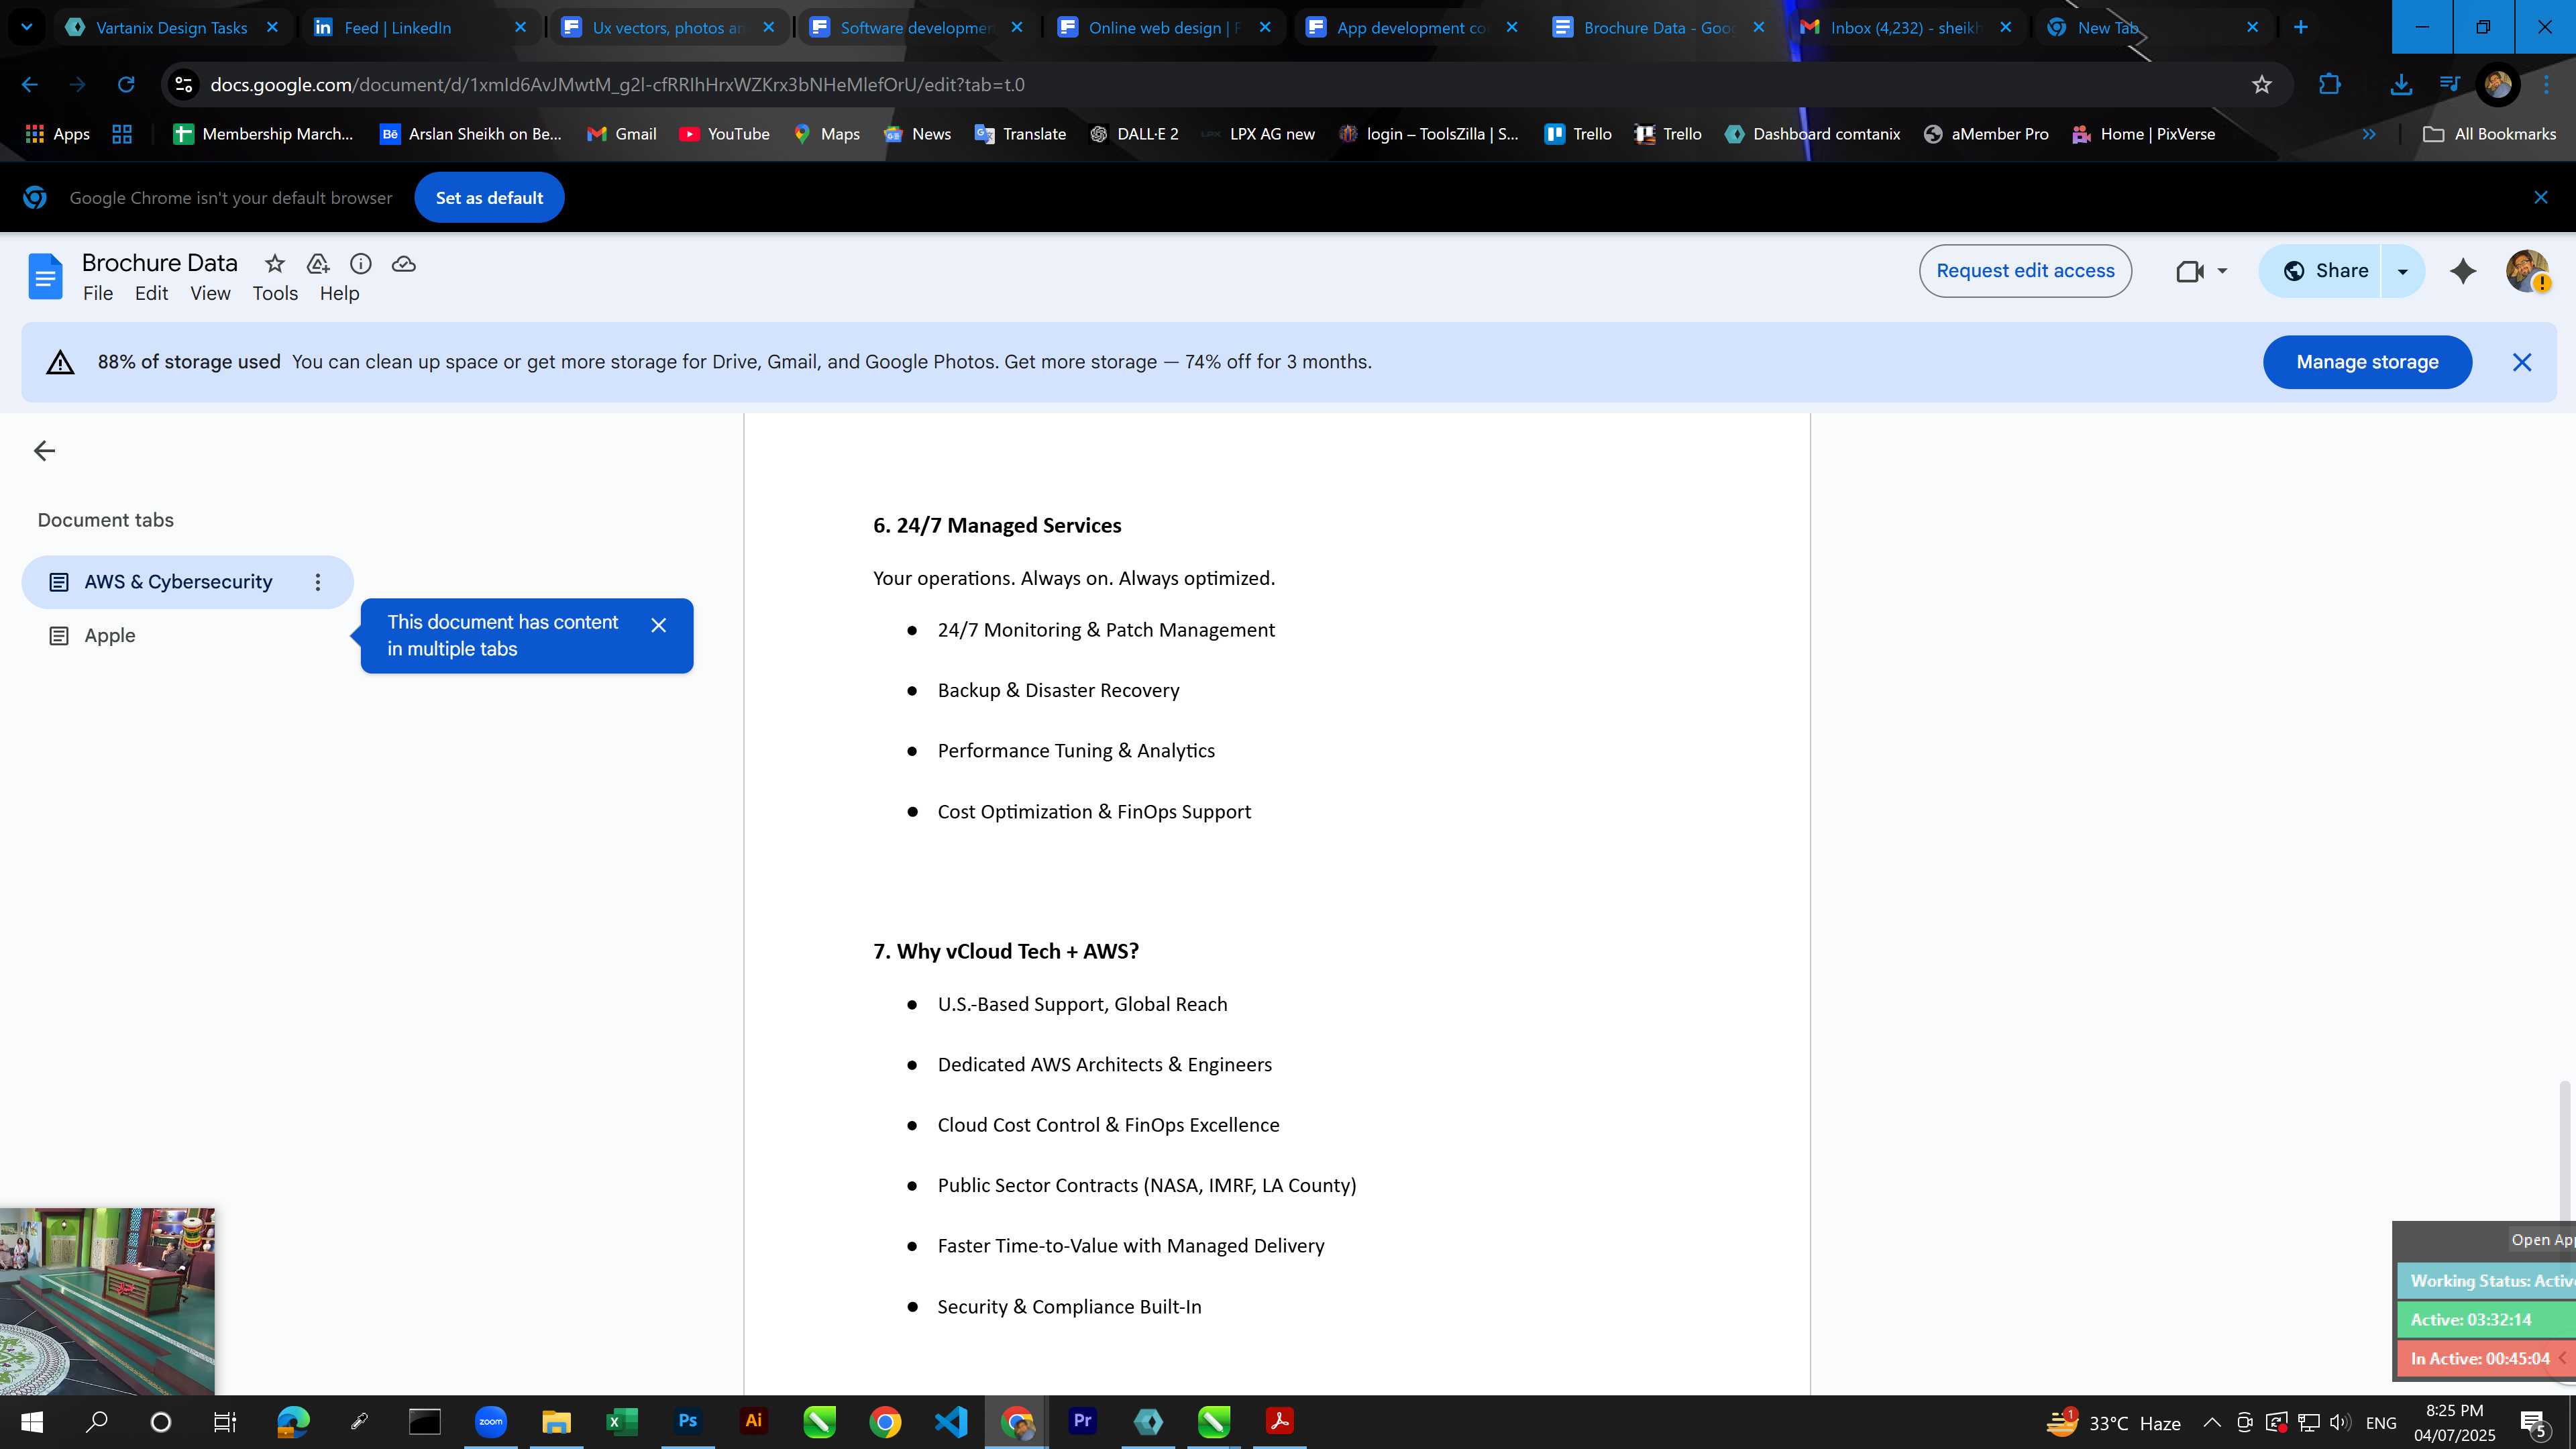
Task: Switch to the Apple document tab
Action: [x=110, y=636]
